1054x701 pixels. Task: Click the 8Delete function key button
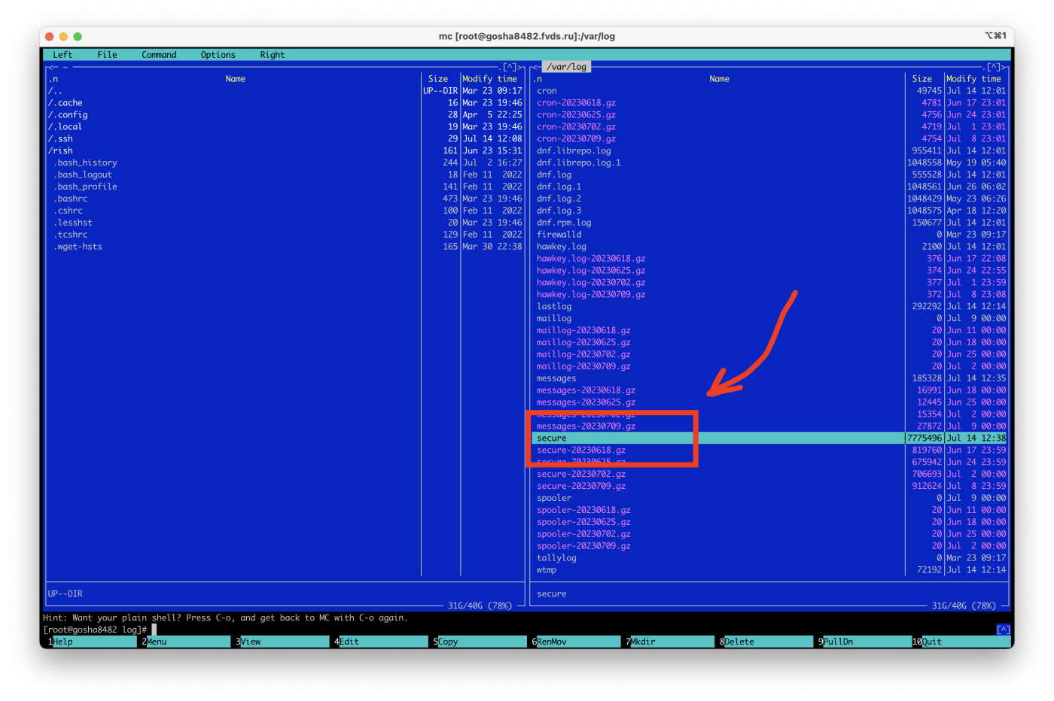coord(764,642)
